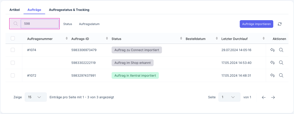The image size is (294, 114).
Task: Toggle the select-all checkbox in table header
Action: (13, 38)
